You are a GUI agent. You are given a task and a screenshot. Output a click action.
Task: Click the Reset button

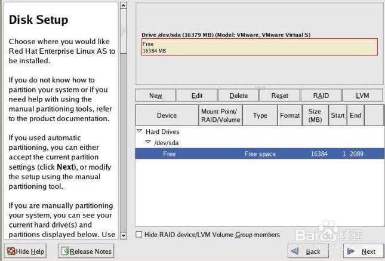pyautogui.click(x=280, y=96)
